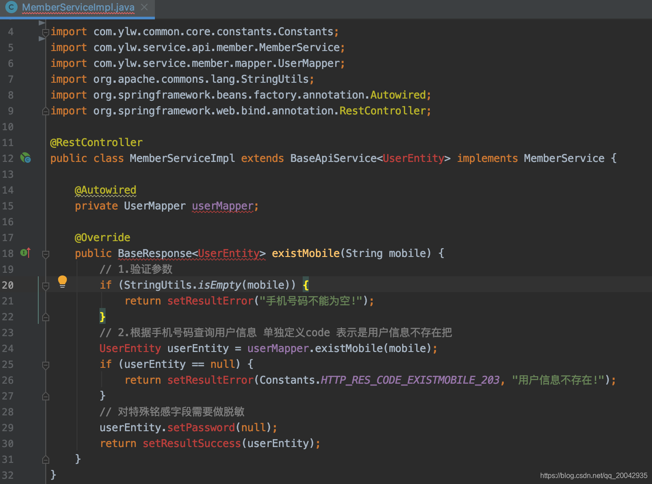Click the red UserEntity generic type on line 12

tap(414, 158)
